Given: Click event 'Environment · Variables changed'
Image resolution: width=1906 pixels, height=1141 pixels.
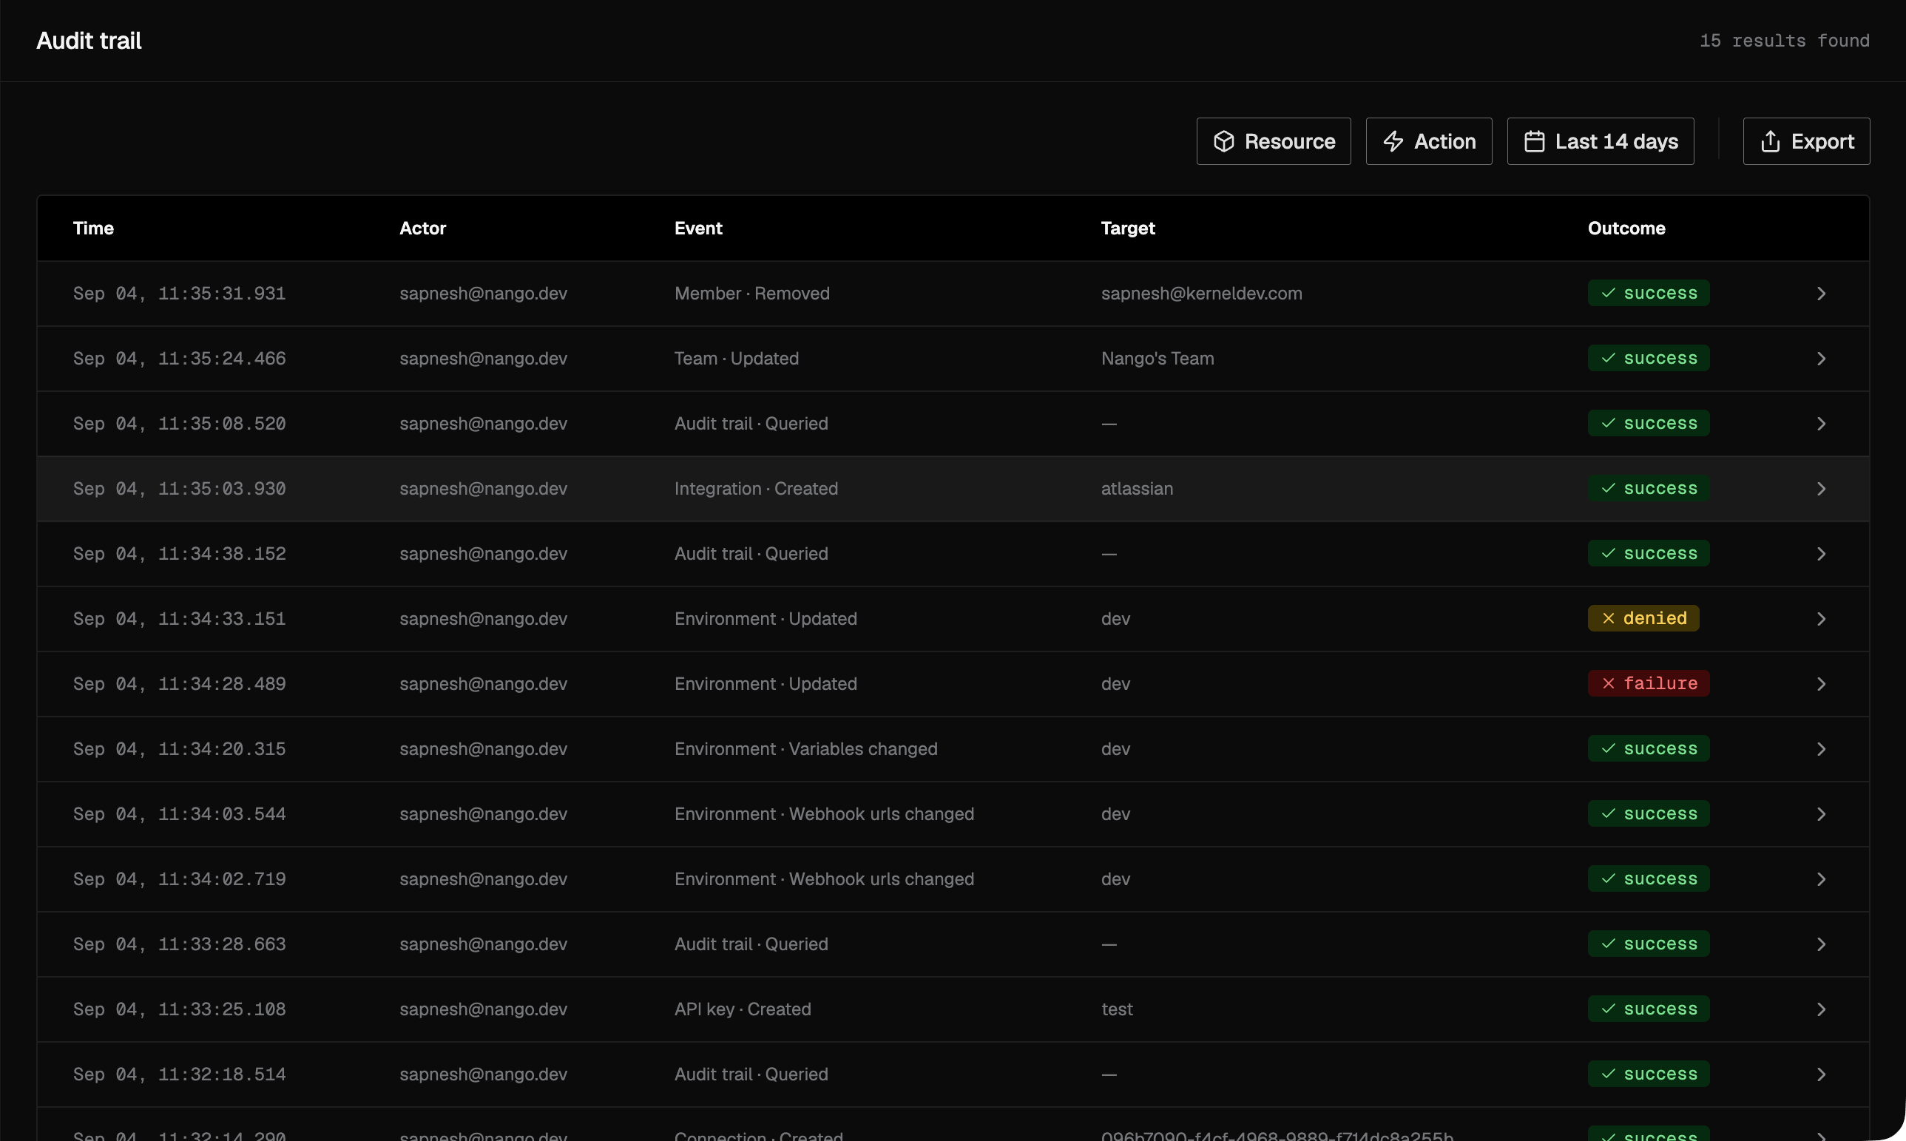Looking at the screenshot, I should (x=805, y=749).
